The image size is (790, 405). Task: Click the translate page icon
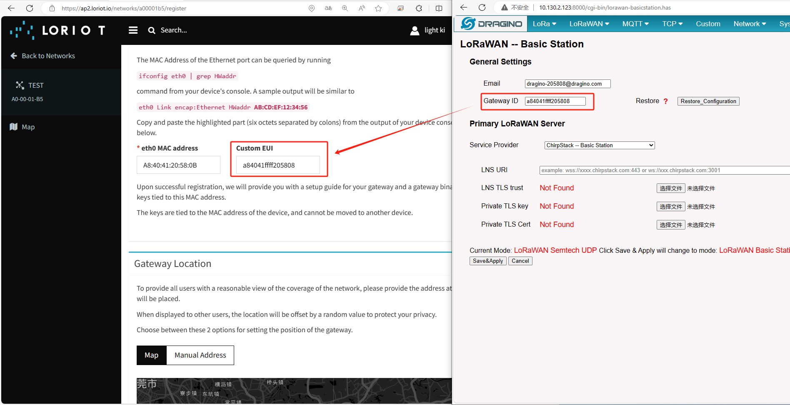[x=328, y=8]
